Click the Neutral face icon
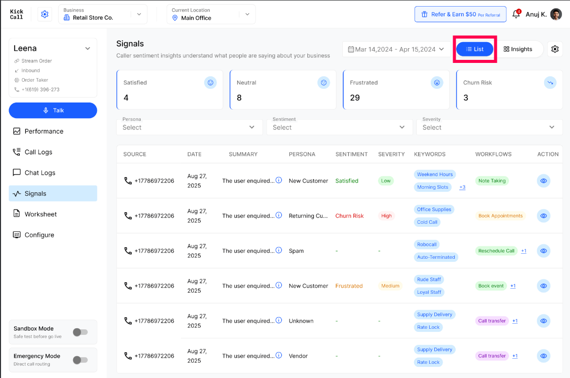Viewport: 570px width, 378px height. [x=324, y=83]
